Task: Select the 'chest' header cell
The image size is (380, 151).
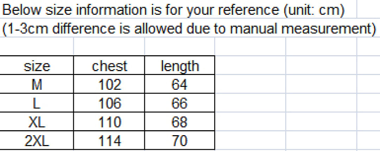Action: tap(109, 65)
